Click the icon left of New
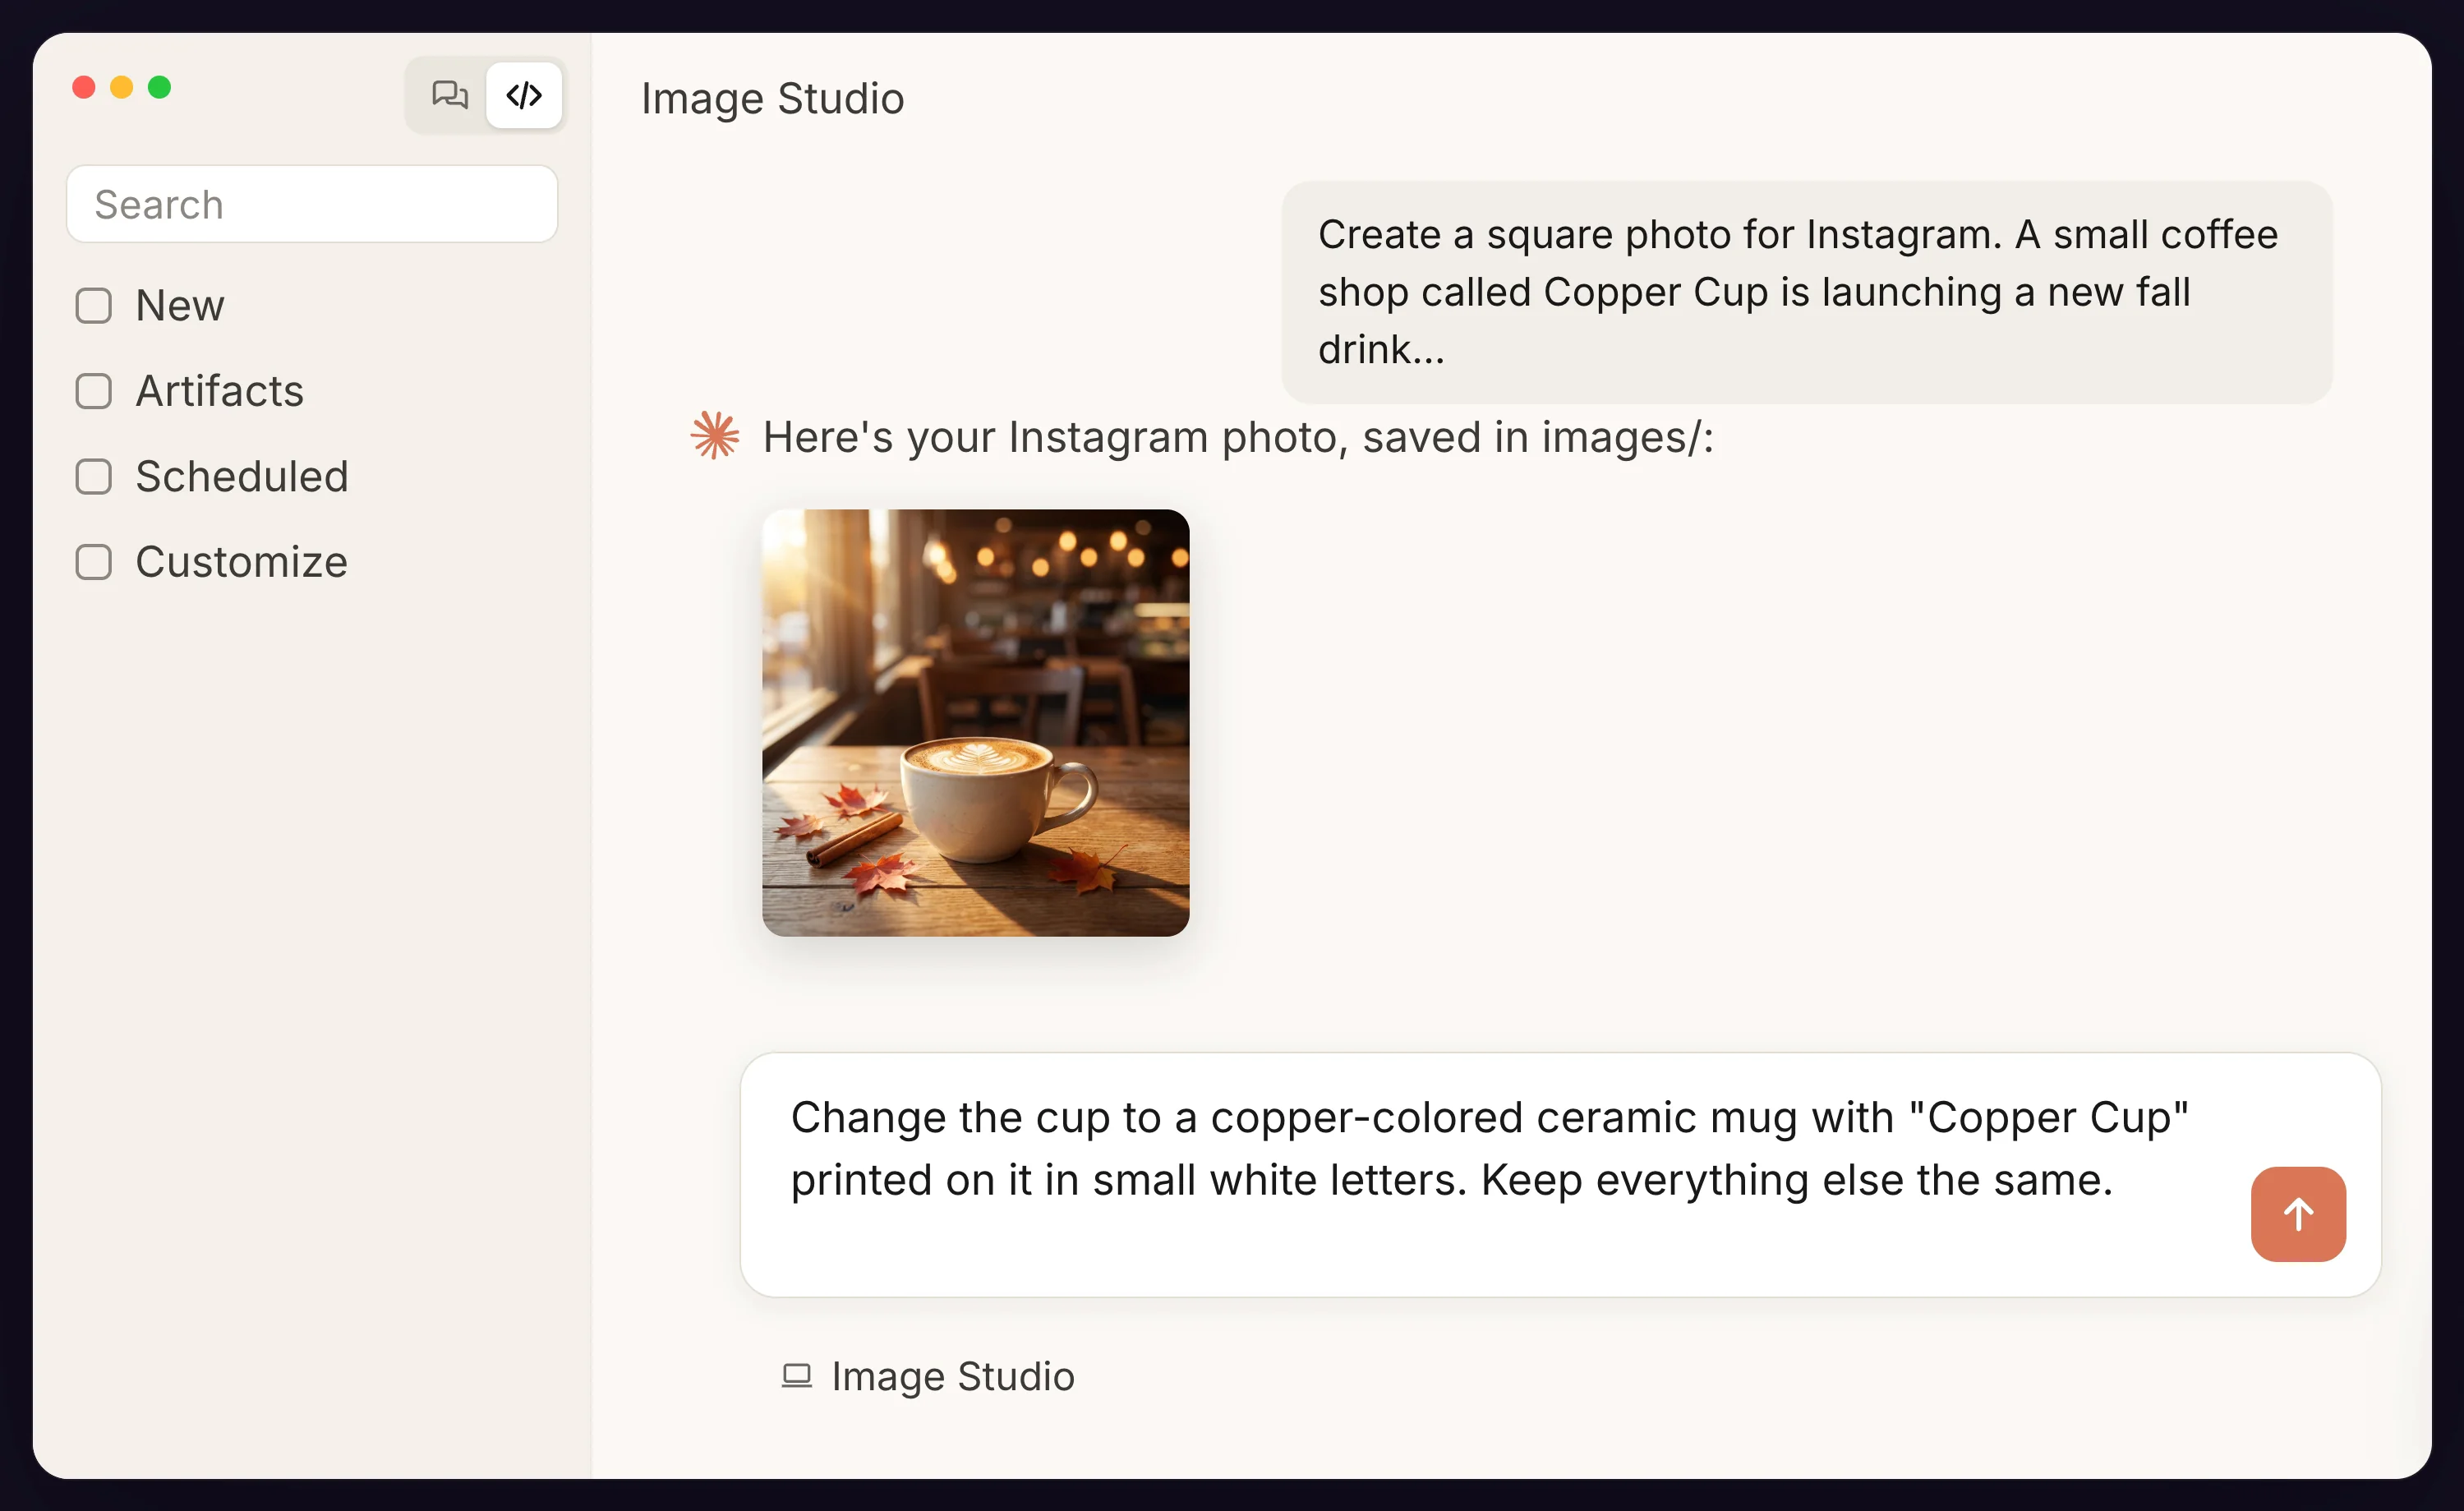Screen dimensions: 2464x1511 tap(94, 306)
